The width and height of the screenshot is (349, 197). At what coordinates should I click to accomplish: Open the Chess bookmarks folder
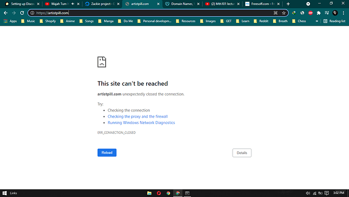tap(299, 21)
